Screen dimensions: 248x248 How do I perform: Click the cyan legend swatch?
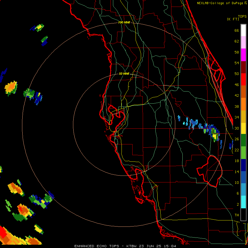click(x=243, y=202)
